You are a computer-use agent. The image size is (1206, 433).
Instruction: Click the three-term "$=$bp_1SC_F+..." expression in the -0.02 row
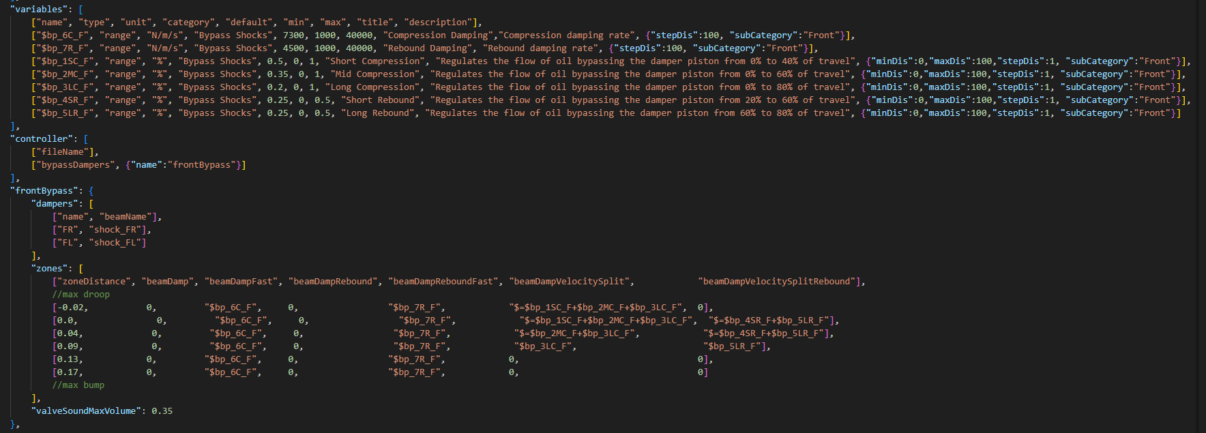click(x=596, y=307)
